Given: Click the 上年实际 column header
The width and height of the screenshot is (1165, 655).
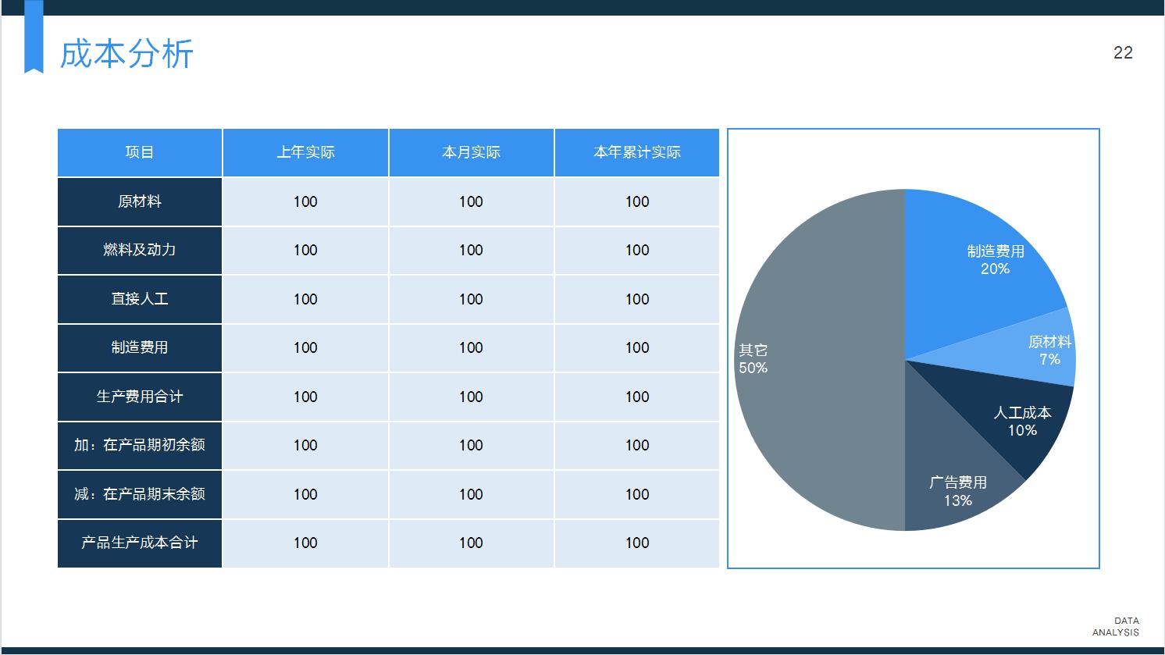Looking at the screenshot, I should (305, 152).
